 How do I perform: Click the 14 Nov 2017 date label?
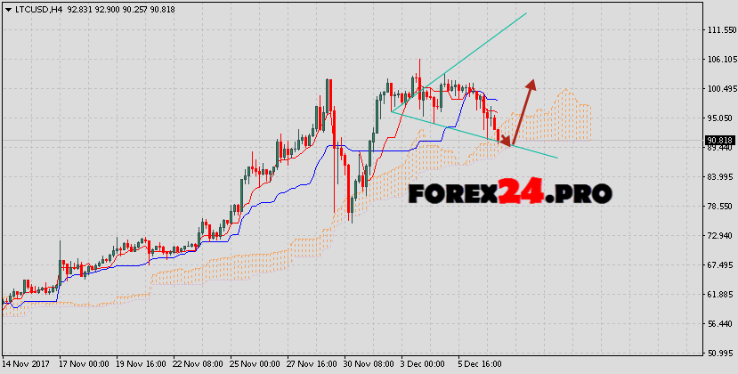click(27, 365)
